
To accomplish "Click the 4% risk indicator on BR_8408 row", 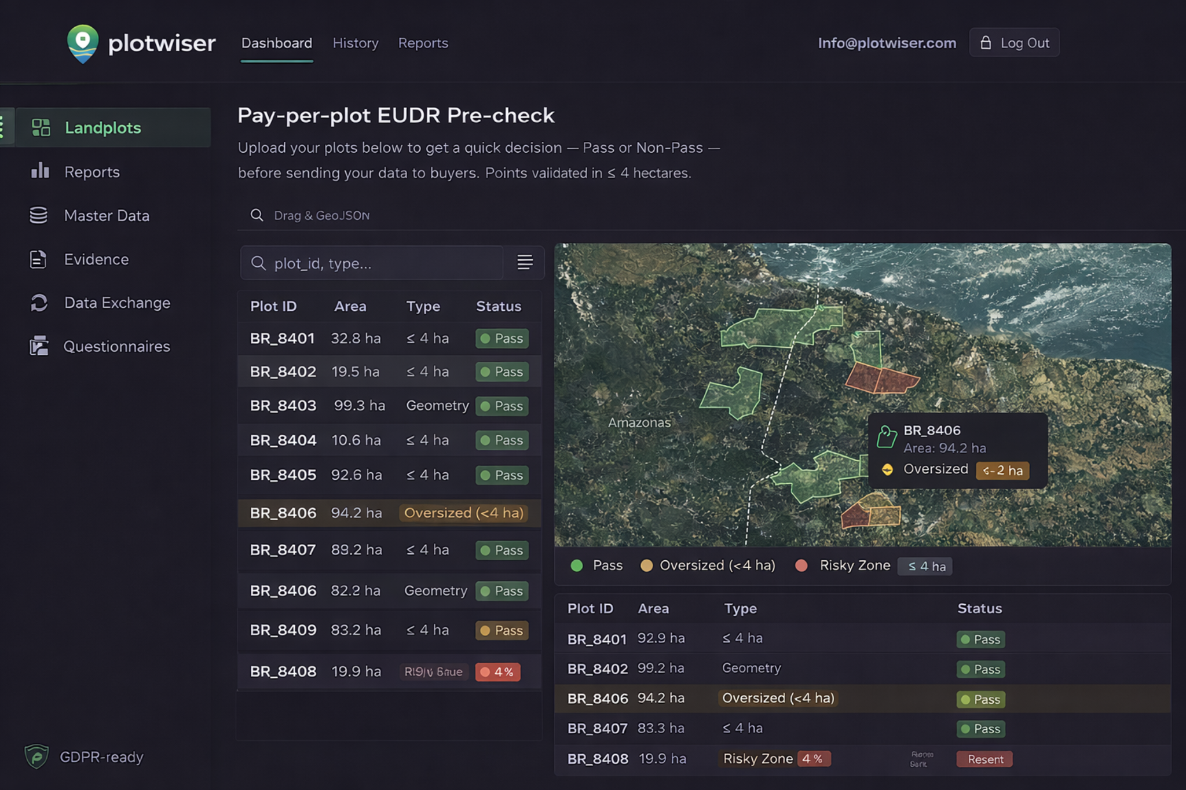I will coord(497,672).
